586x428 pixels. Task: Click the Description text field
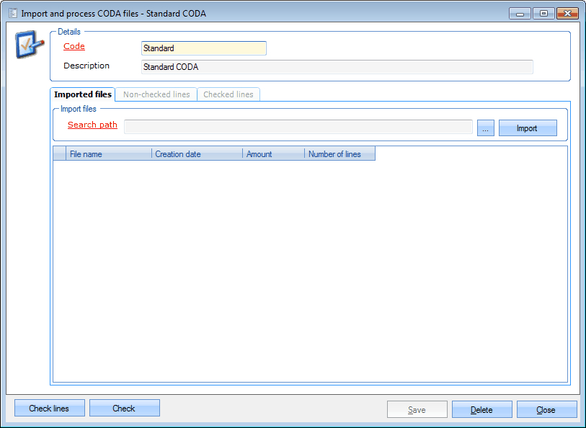[x=337, y=67]
